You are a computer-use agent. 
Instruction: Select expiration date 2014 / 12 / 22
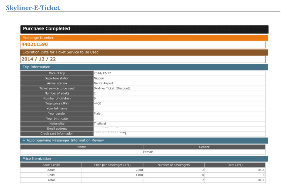coord(39,59)
